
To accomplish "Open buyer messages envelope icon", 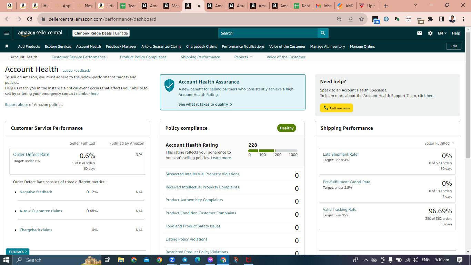I will click(x=420, y=33).
